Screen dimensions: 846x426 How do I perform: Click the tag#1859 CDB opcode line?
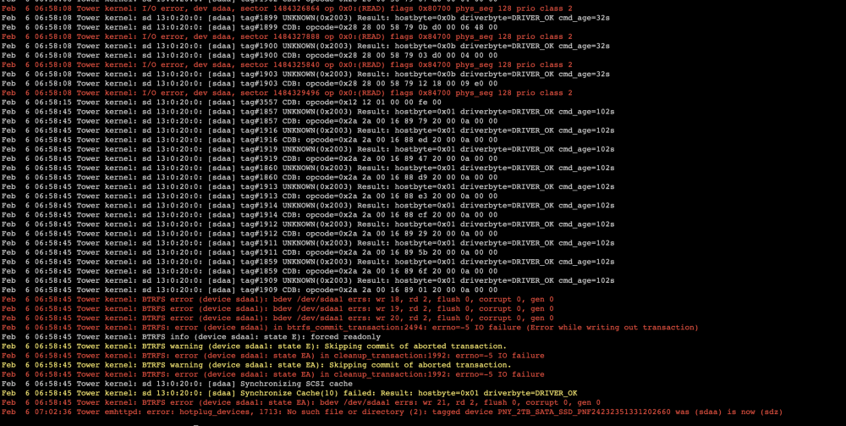[250, 271]
